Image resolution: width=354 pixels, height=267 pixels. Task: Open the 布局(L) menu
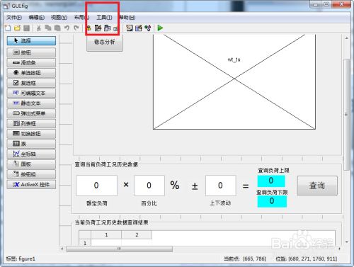(x=81, y=18)
